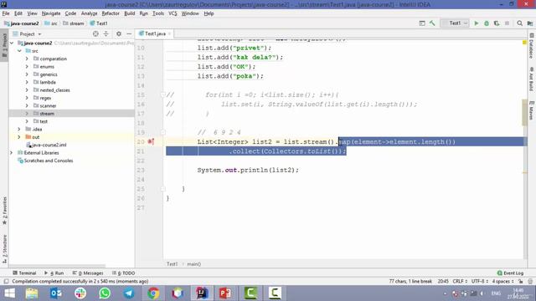536x301 pixels.
Task: Click the breakpoint marker on line 20
Action: (x=151, y=141)
